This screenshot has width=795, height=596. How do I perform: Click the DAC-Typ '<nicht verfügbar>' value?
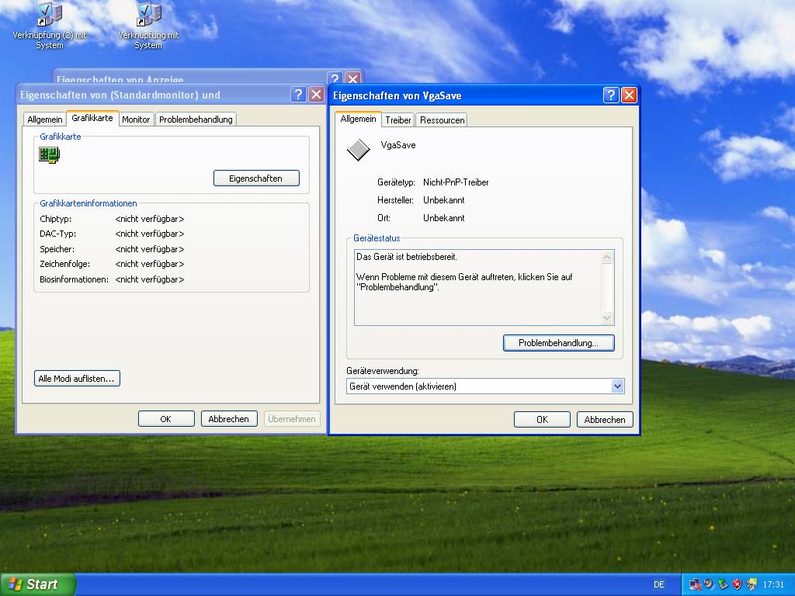pos(150,234)
